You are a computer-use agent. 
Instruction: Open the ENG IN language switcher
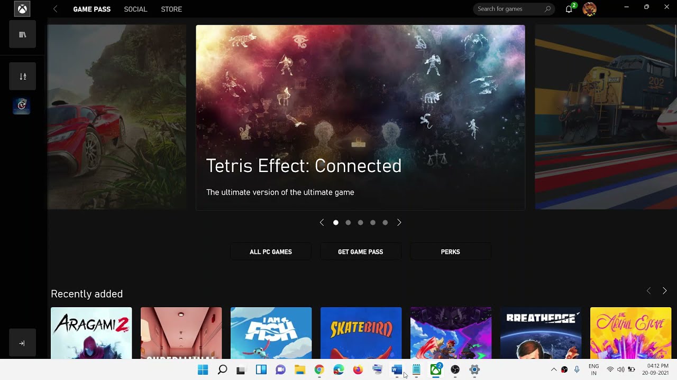(593, 369)
